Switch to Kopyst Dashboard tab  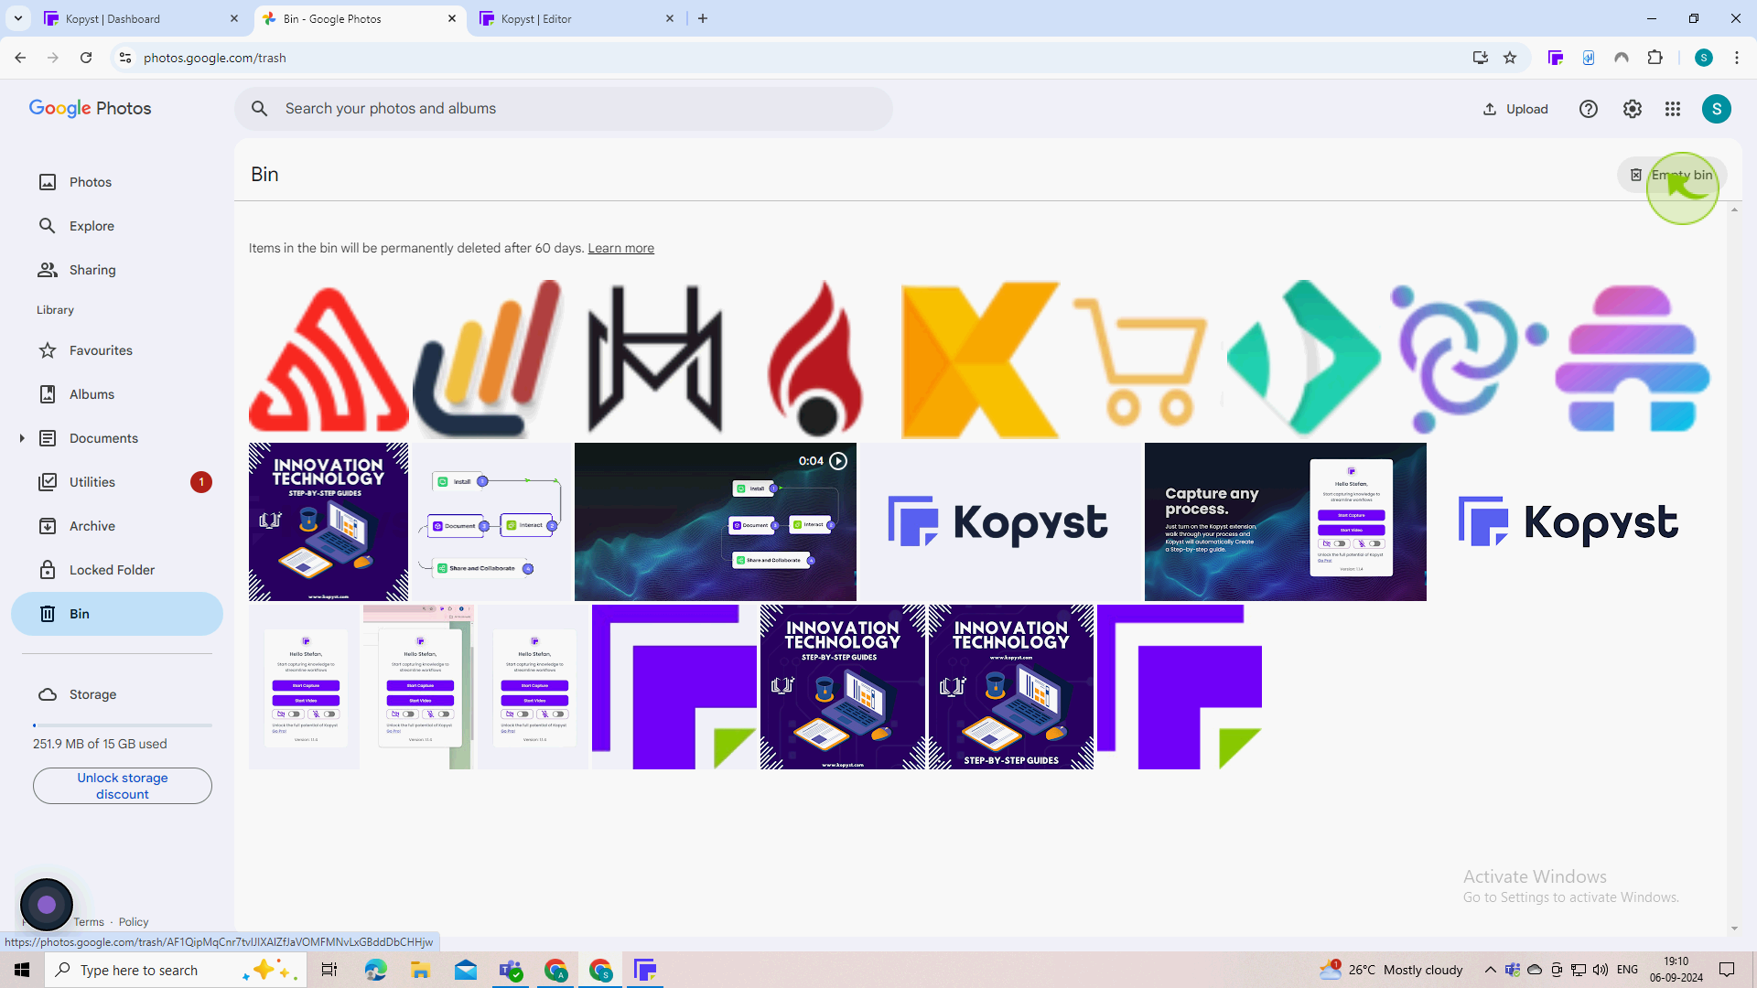coord(142,18)
